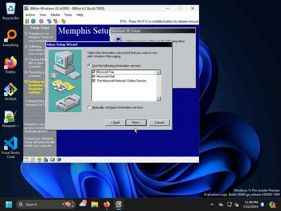Open the Help menu
Image resolution: width=281 pixels, height=211 pixels.
pos(80,15)
